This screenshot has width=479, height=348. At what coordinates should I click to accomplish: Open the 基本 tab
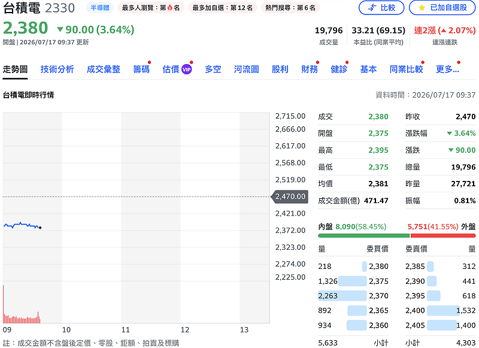[368, 69]
